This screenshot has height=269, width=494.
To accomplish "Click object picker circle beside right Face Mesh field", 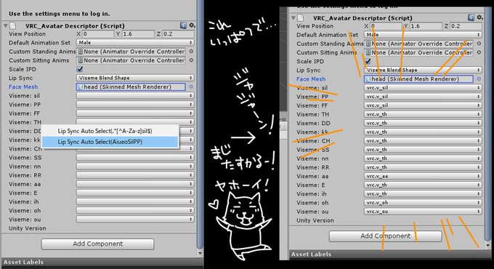I will [x=479, y=79].
